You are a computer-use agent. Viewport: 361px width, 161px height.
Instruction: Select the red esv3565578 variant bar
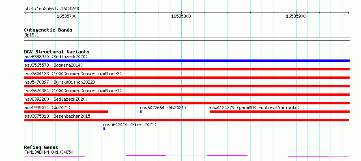187,69
